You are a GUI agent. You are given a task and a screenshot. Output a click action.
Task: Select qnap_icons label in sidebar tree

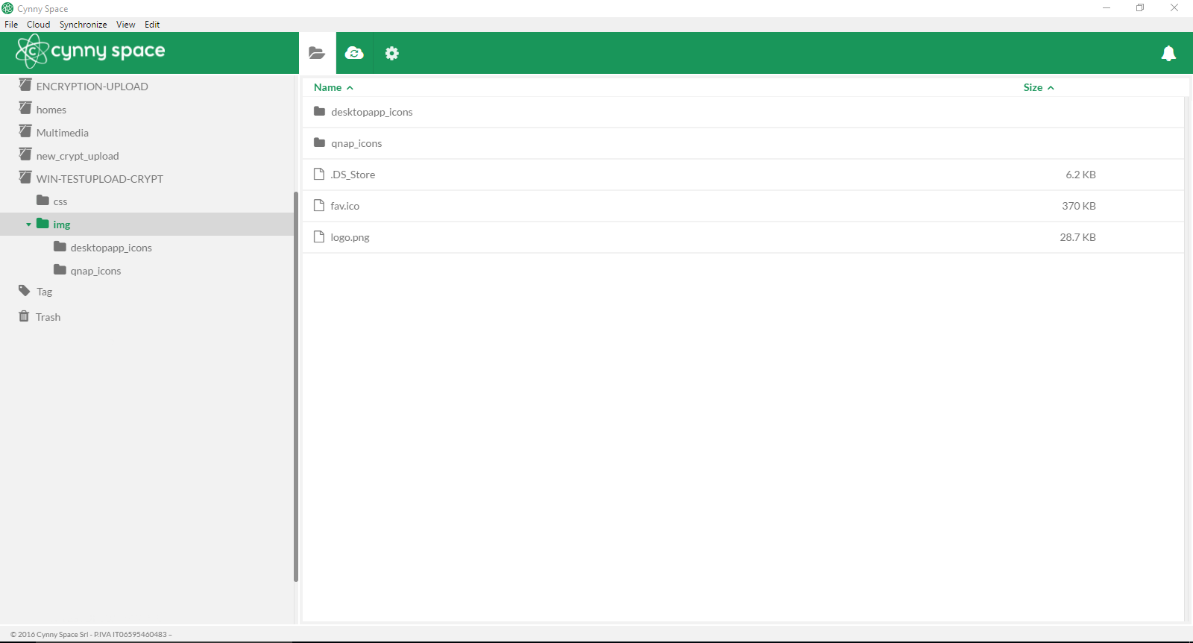pos(95,271)
